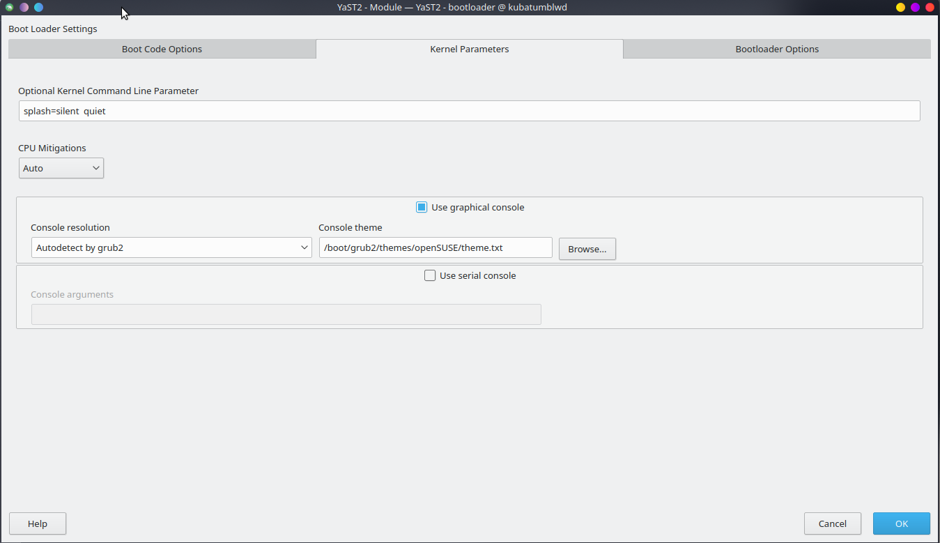Browse for a console theme file
Screen dimensions: 940x543
pos(587,249)
